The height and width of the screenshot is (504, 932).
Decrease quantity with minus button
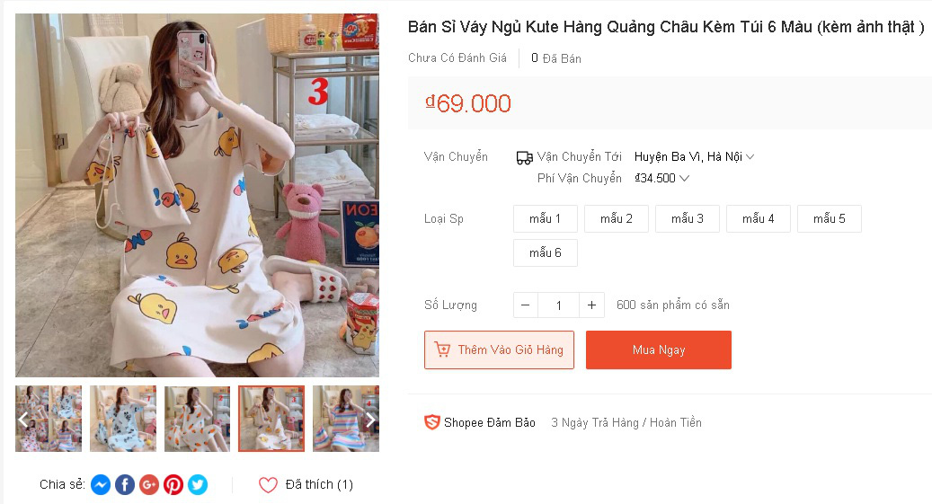point(526,305)
